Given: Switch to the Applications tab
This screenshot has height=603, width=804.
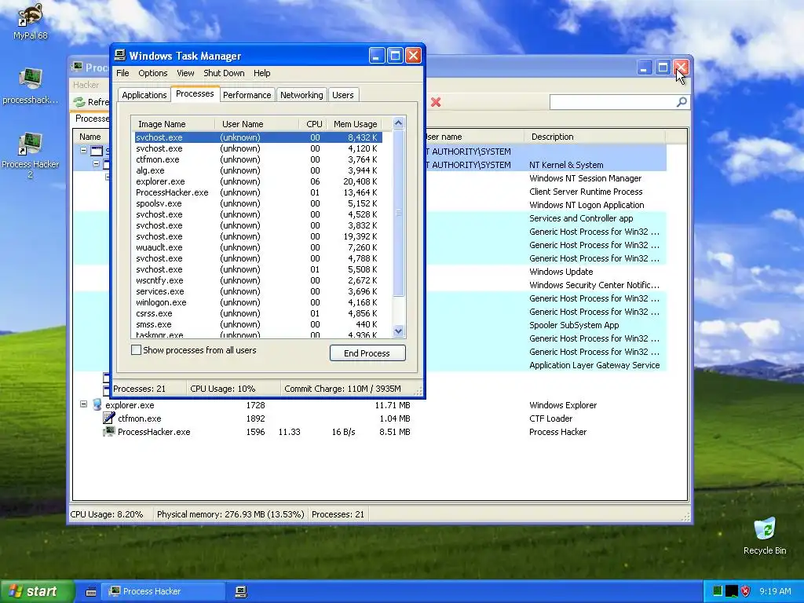Looking at the screenshot, I should (144, 95).
